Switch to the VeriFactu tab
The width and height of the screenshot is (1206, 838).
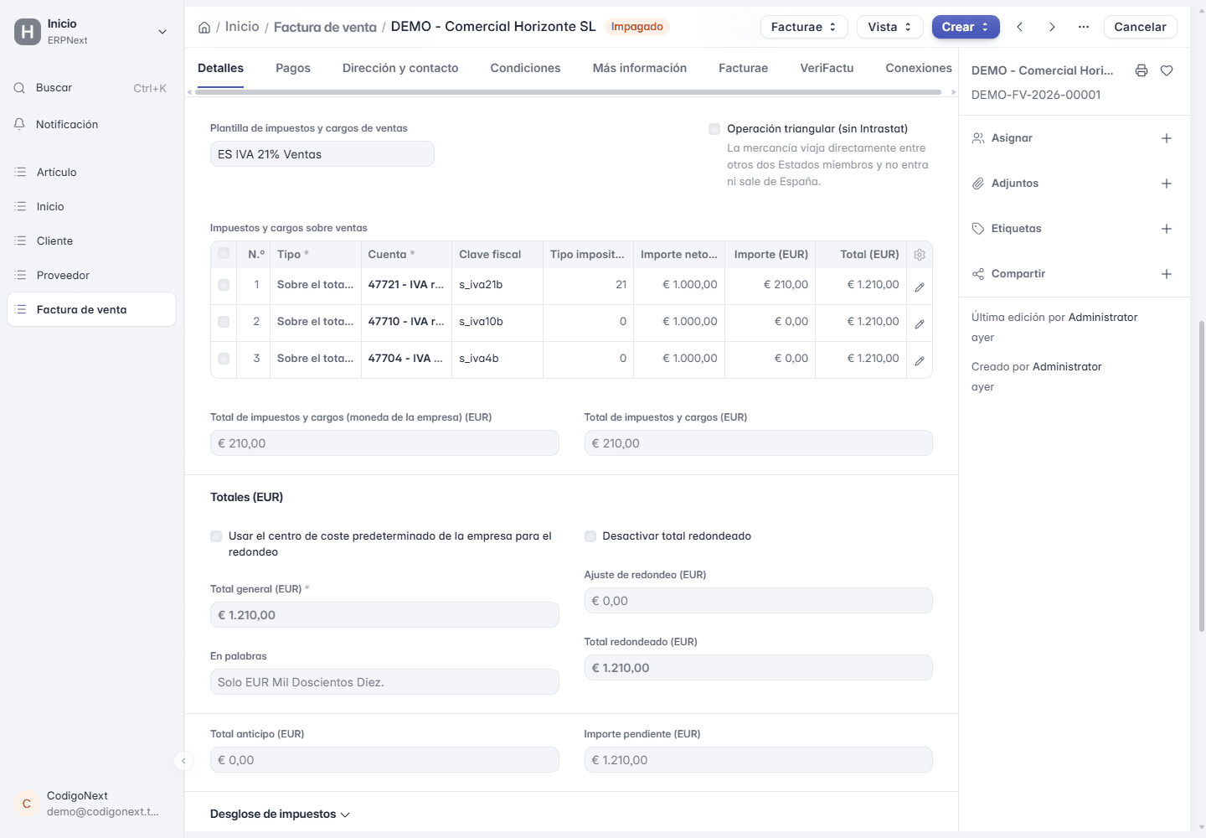click(827, 68)
